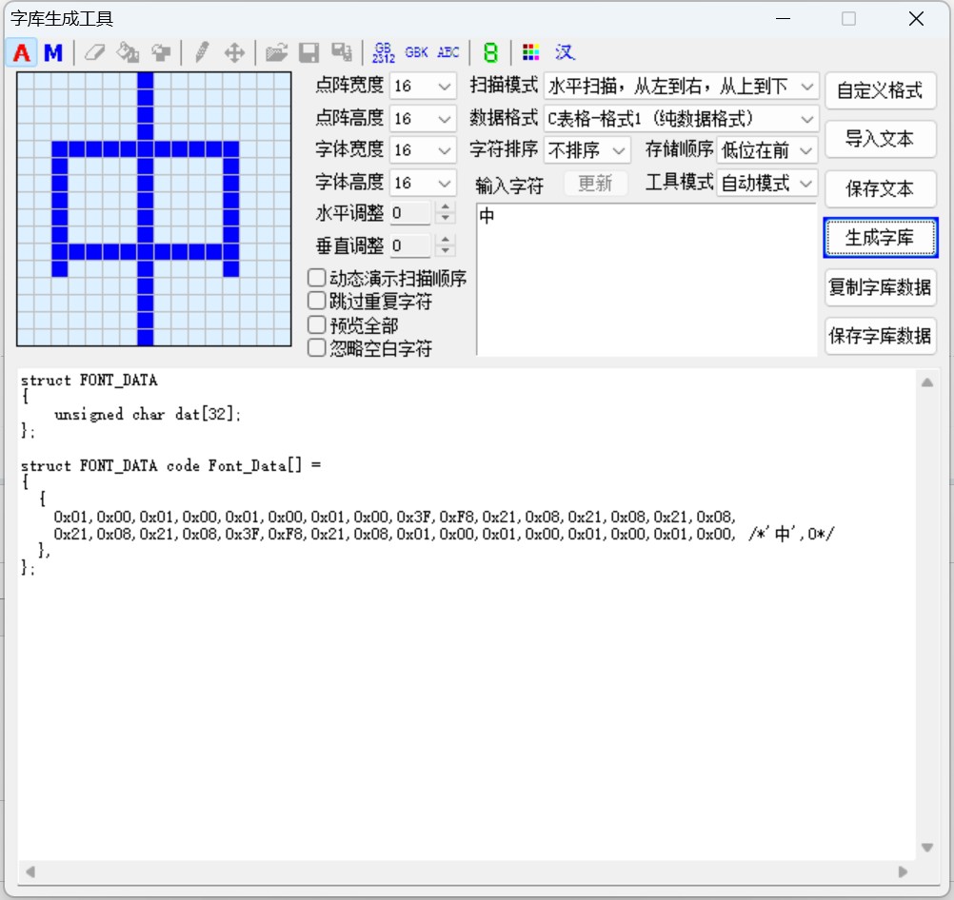Click the output scrollbar down arrow
Image resolution: width=954 pixels, height=900 pixels.
(927, 847)
